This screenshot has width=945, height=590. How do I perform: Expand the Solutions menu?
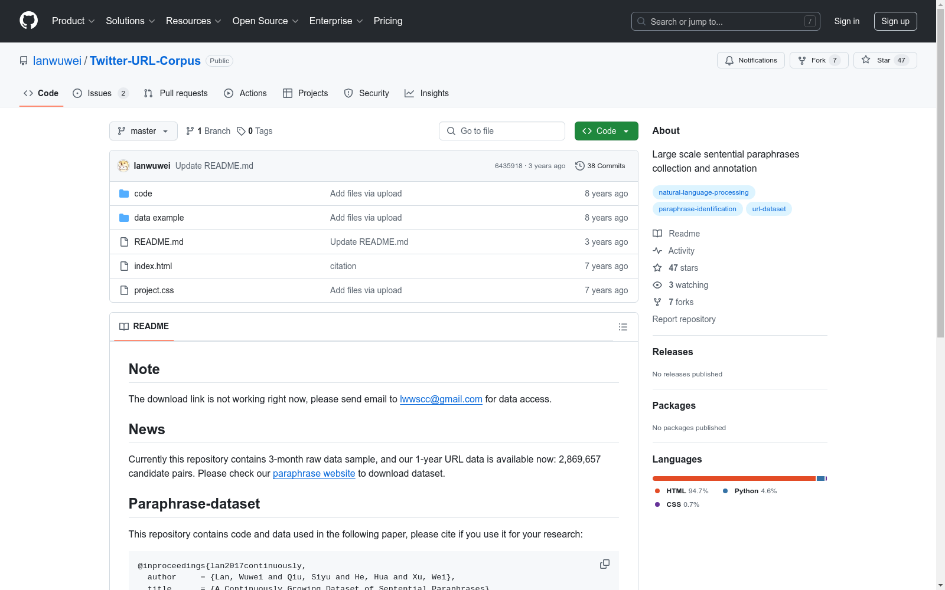pyautogui.click(x=131, y=21)
